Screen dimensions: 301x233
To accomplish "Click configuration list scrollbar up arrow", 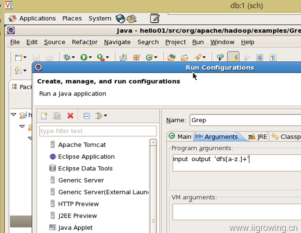I will 153,142.
